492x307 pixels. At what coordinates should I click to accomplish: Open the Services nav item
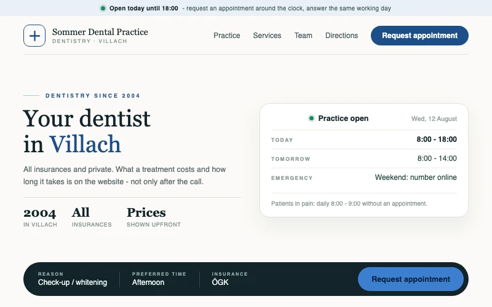(x=267, y=36)
